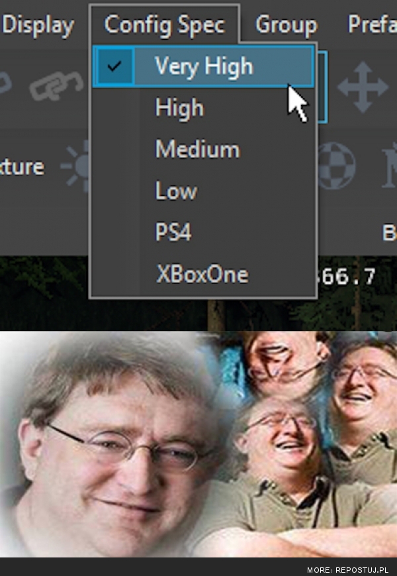
Task: Click the REPOSTUJ.PL link
Action: (349, 569)
